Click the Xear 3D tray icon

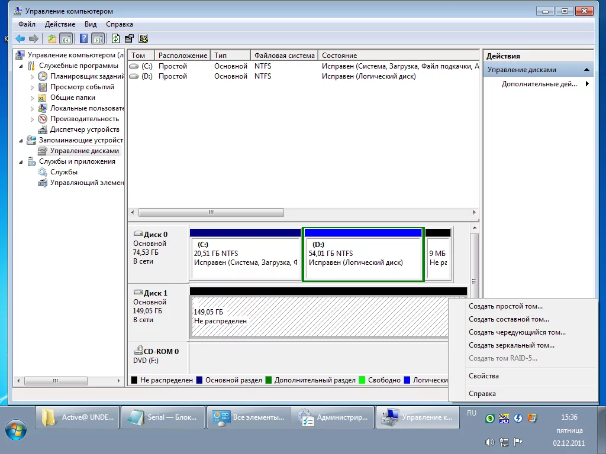pos(504,419)
